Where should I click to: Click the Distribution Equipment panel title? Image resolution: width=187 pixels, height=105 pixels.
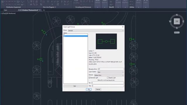point(13,7)
